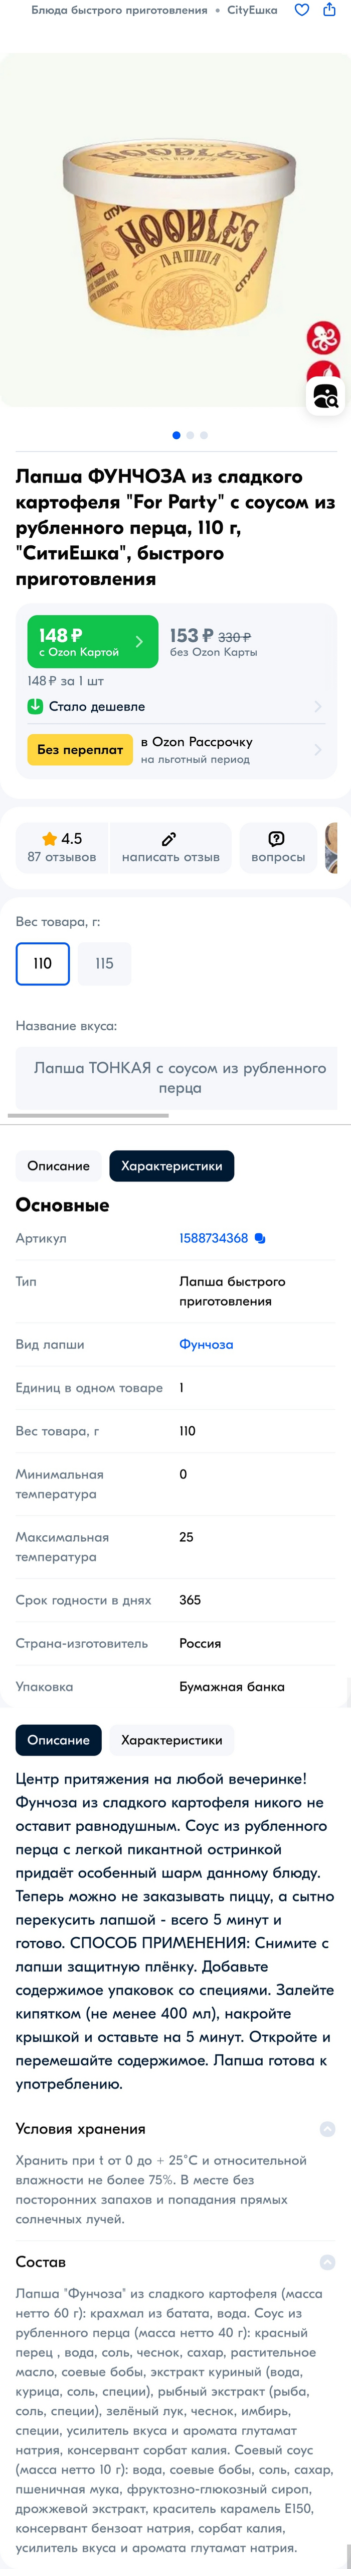Open the lower "Характеристики" tab

tap(171, 1740)
